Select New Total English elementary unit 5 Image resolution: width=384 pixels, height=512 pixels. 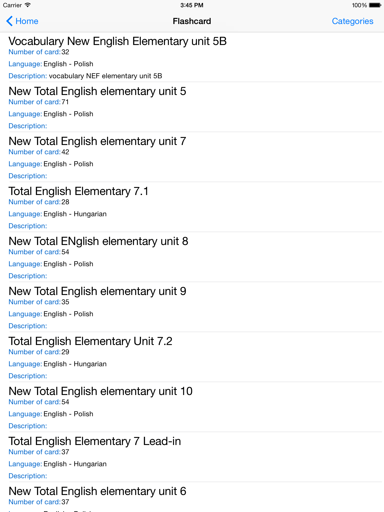[x=97, y=91]
